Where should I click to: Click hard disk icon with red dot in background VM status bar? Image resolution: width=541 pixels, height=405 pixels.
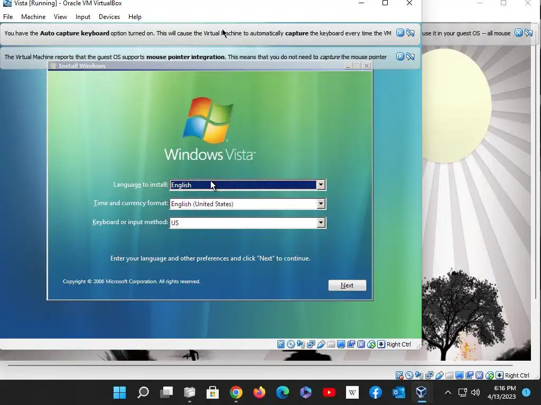(399, 375)
